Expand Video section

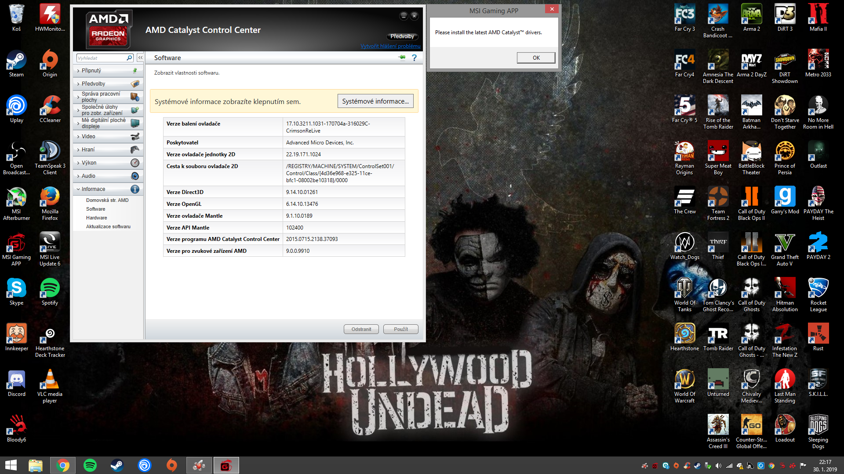(108, 136)
